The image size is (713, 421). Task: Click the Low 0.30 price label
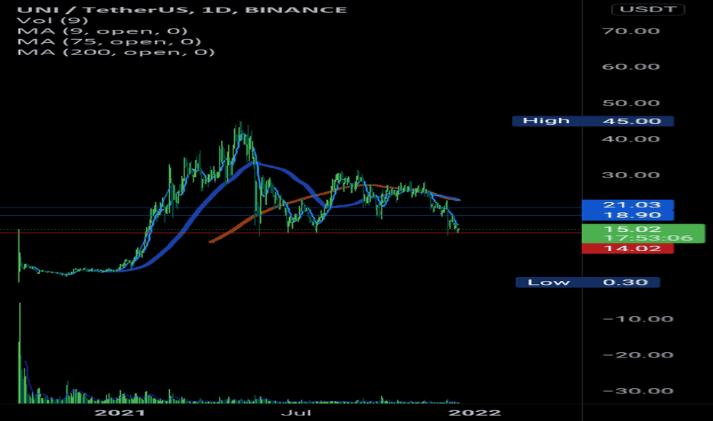tap(588, 282)
